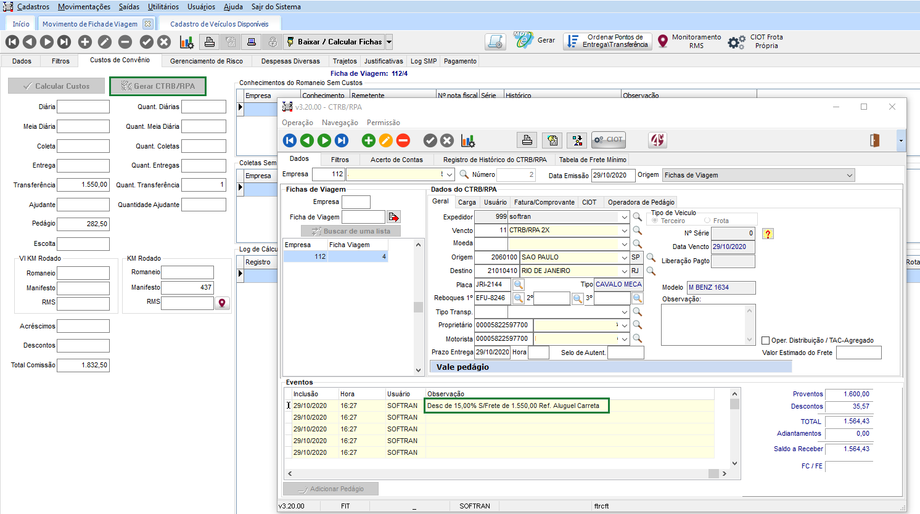This screenshot has height=514, width=920.
Task: Click the yellow question mark icon near Nº Série
Action: [x=768, y=234]
